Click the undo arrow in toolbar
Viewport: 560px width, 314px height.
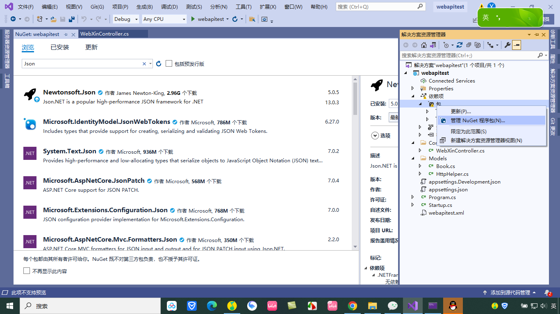tap(84, 19)
